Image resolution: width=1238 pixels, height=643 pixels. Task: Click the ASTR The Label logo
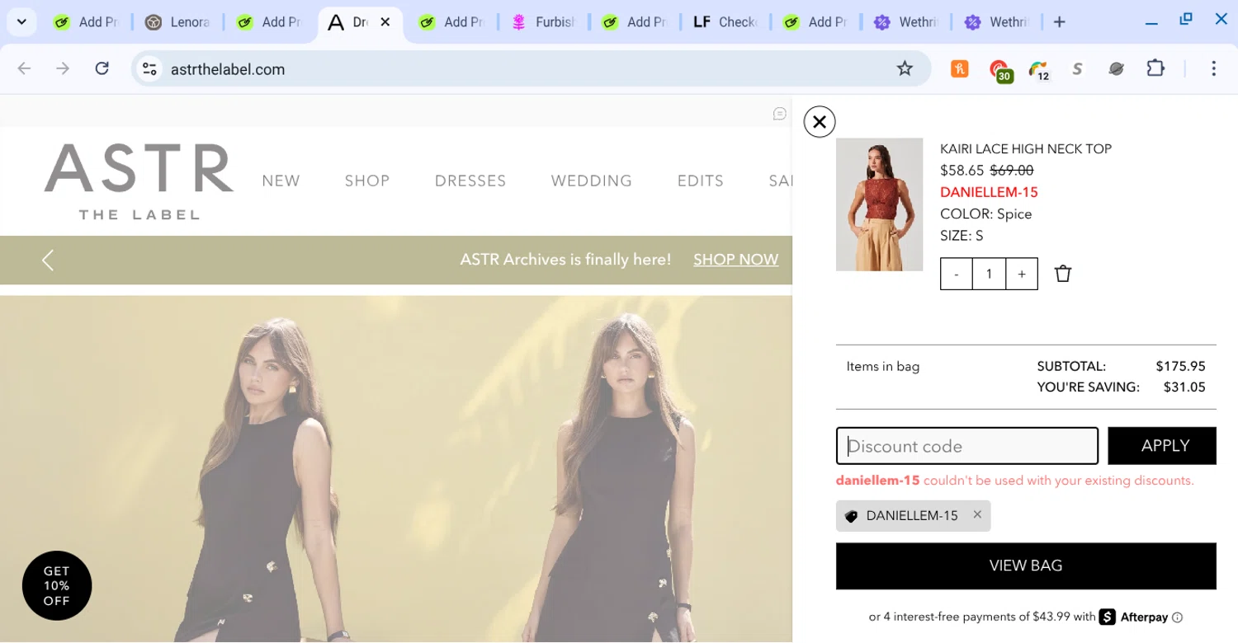(x=139, y=181)
